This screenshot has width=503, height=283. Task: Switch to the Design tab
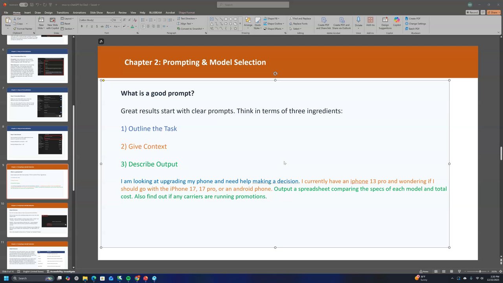(48, 13)
